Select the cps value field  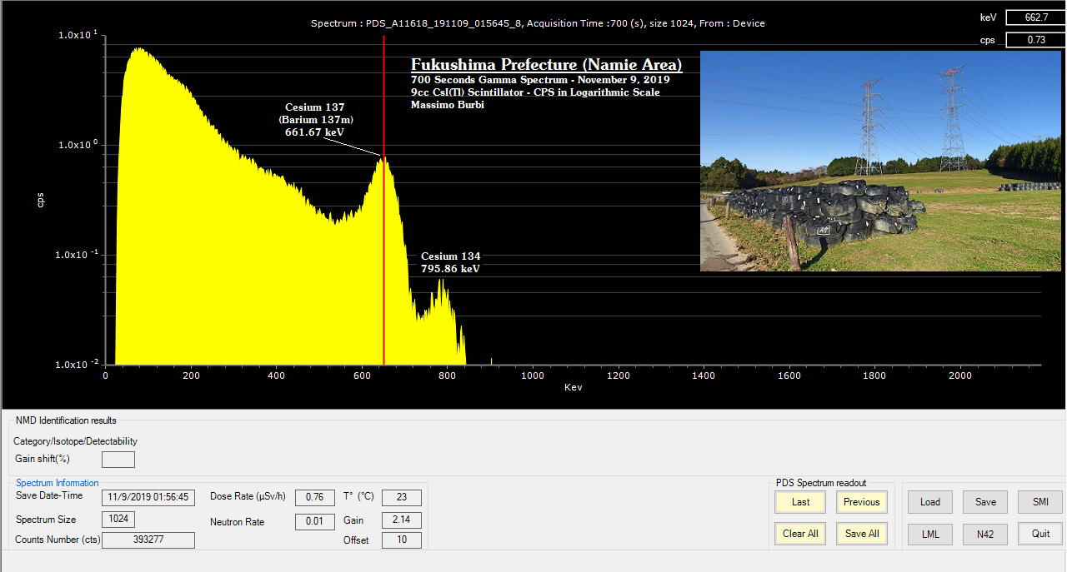(x=1035, y=40)
